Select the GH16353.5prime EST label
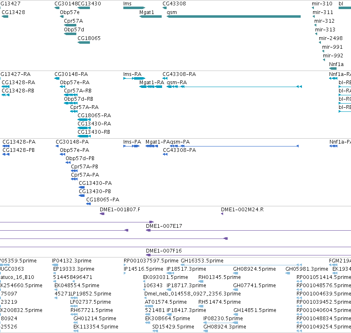 pyautogui.click(x=202, y=261)
